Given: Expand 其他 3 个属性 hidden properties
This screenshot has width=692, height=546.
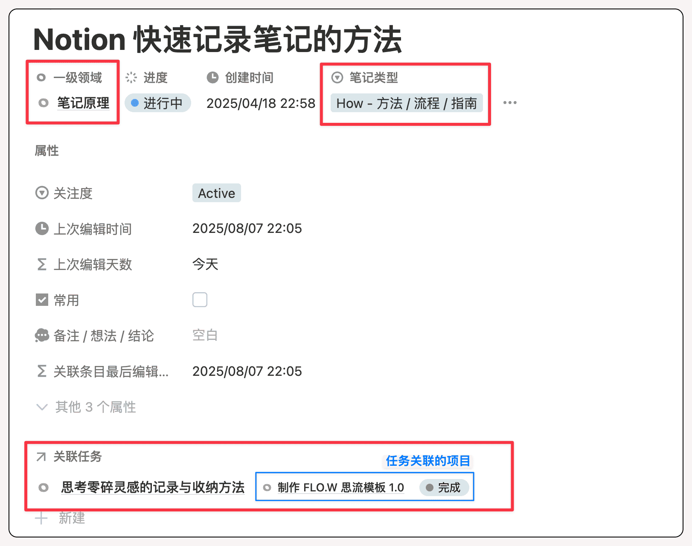Looking at the screenshot, I should click(86, 407).
